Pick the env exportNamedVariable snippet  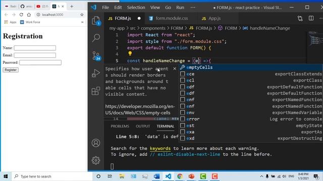(x=251, y=113)
